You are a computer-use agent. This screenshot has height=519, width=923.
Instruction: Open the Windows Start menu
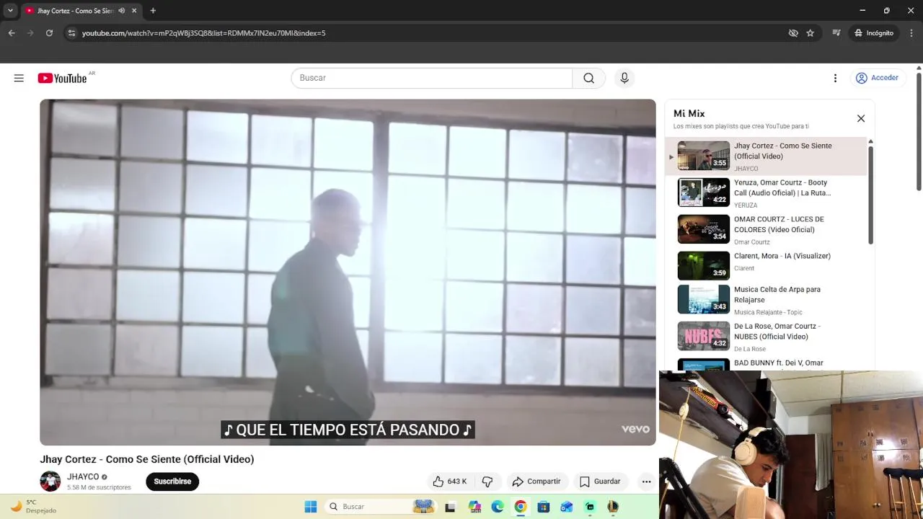pos(311,507)
